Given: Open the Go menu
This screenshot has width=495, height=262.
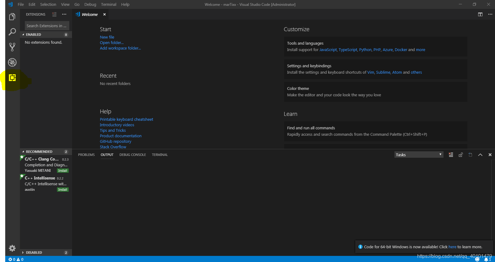Looking at the screenshot, I should click(77, 4).
